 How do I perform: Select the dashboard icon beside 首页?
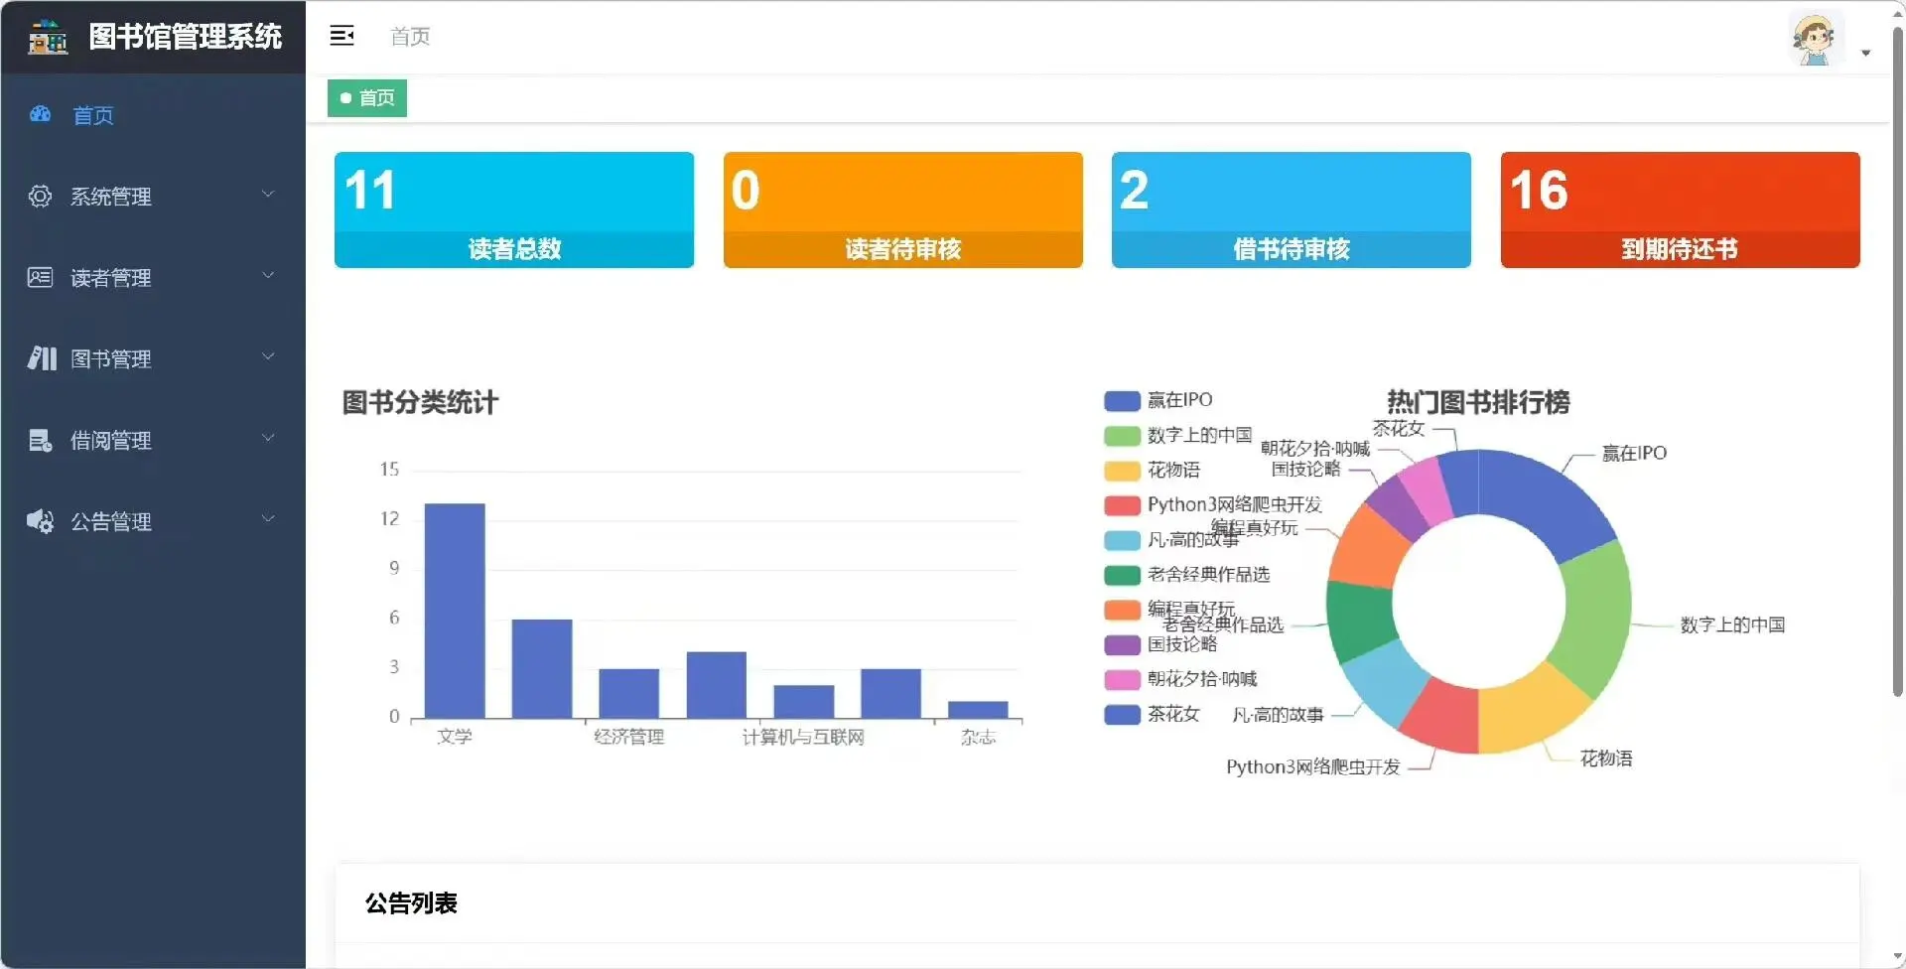point(40,114)
